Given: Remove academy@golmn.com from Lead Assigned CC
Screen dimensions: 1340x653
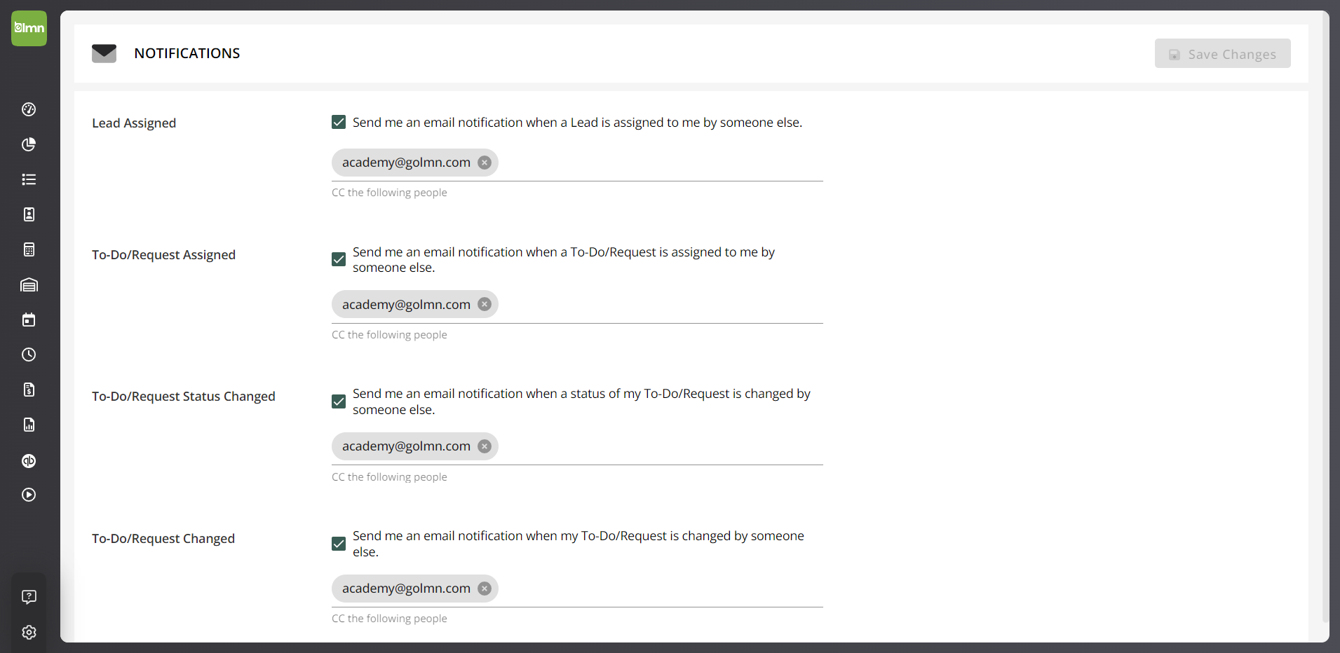Looking at the screenshot, I should (x=485, y=163).
